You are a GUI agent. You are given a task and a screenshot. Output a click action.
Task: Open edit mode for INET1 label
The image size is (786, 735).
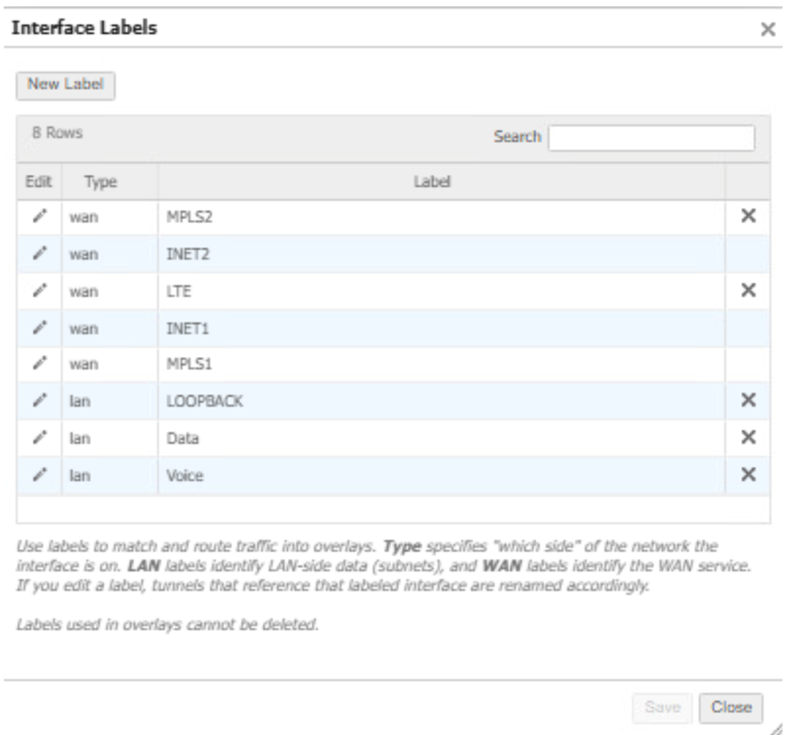coord(38,328)
